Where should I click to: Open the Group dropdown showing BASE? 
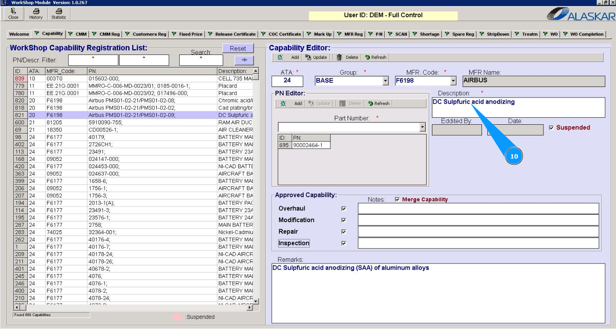pos(385,81)
